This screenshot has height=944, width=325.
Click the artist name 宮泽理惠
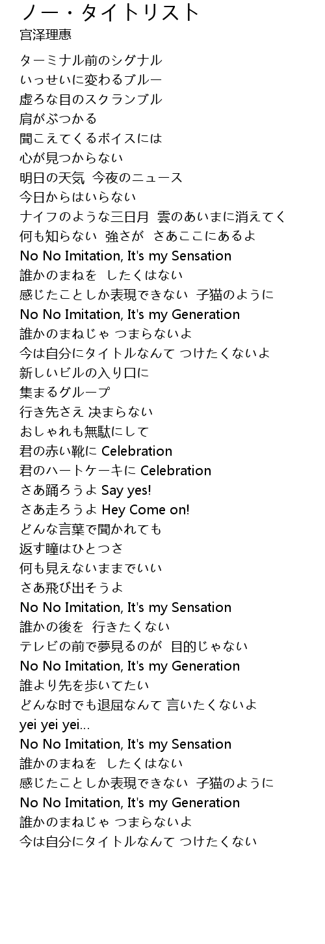[45, 35]
